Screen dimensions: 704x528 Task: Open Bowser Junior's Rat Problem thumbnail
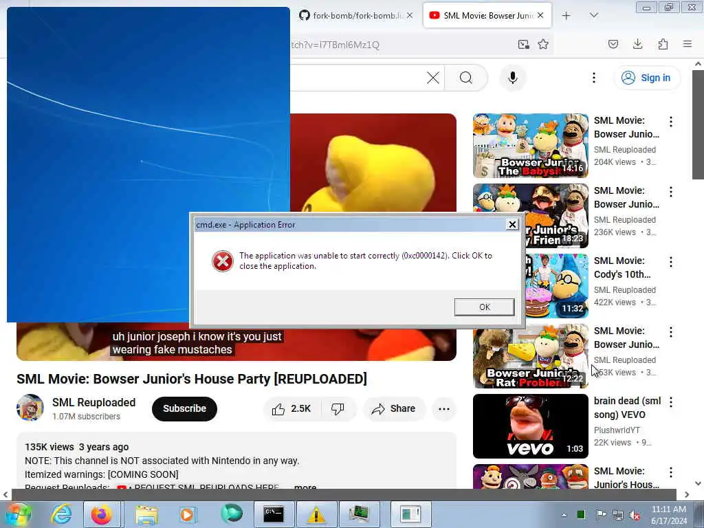click(x=530, y=356)
